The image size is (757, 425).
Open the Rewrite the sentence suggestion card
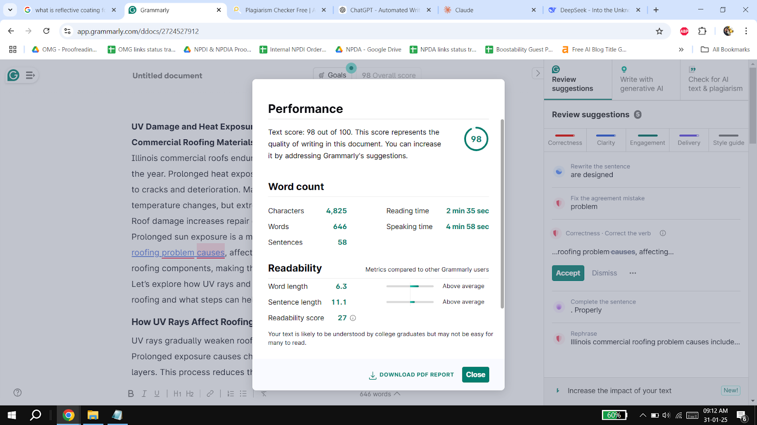click(x=646, y=171)
